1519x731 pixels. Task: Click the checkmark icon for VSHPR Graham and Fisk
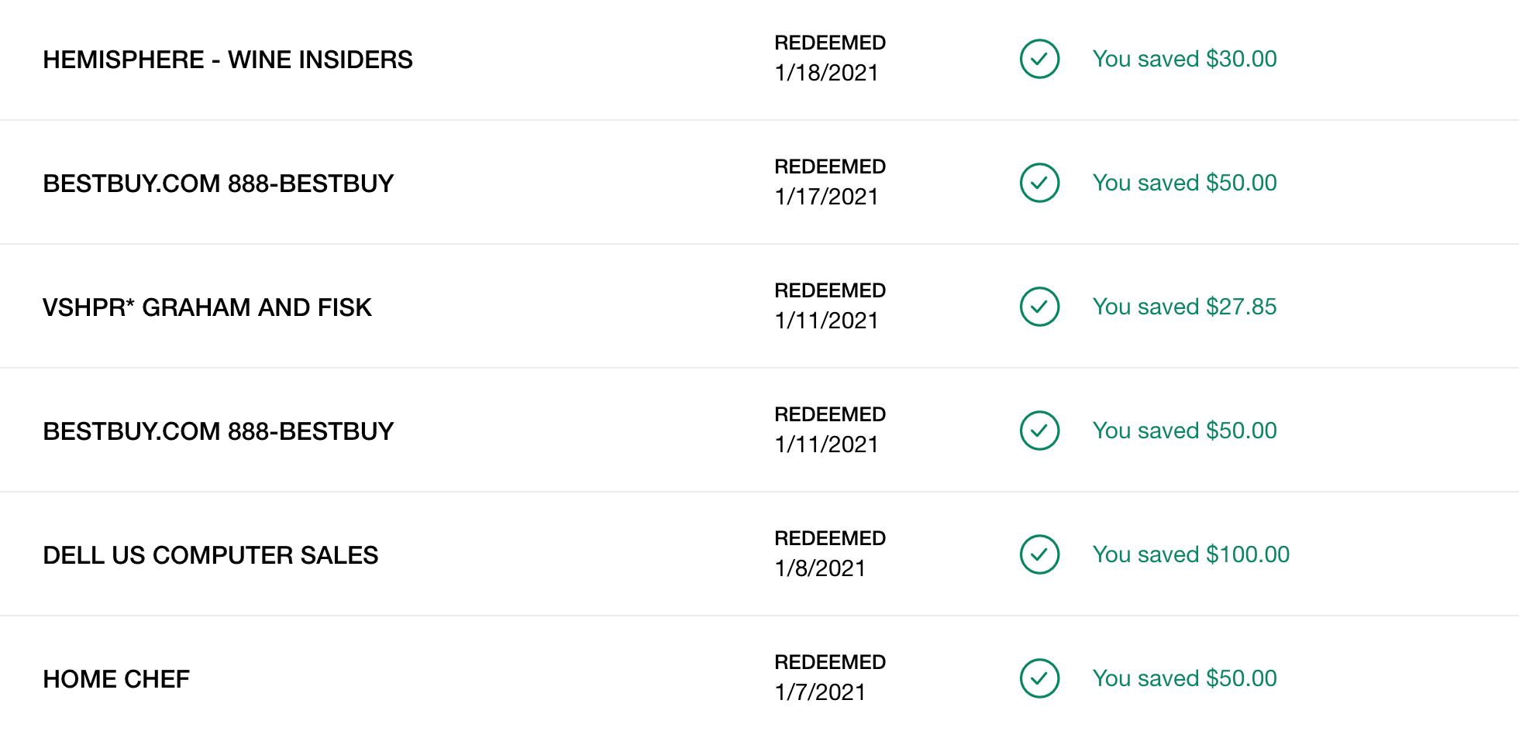1039,307
